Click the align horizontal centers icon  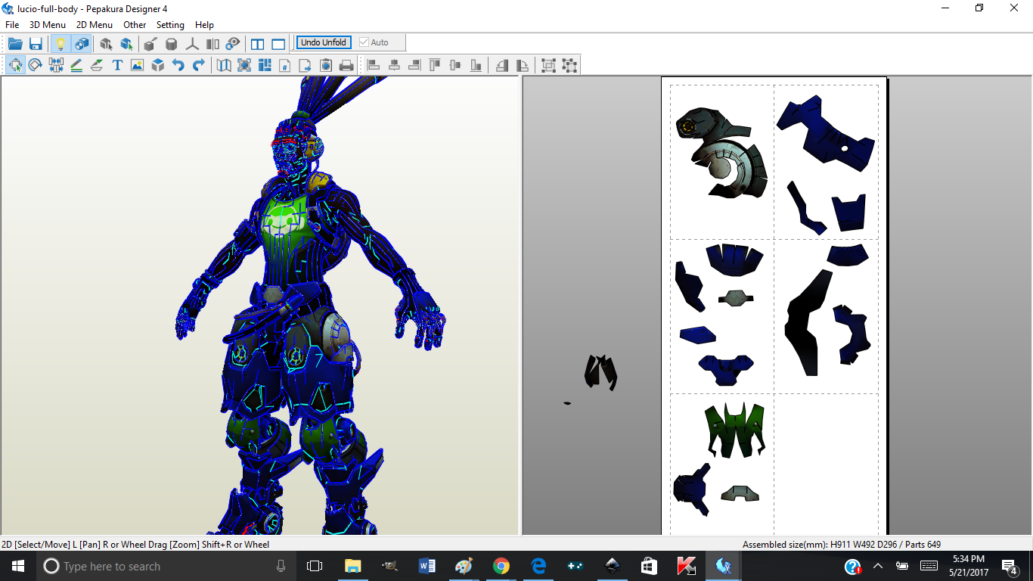coord(394,65)
